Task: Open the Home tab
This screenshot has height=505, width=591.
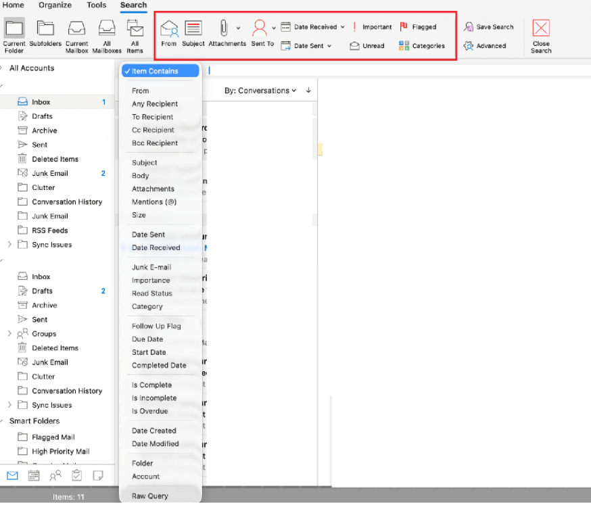Action: point(14,5)
